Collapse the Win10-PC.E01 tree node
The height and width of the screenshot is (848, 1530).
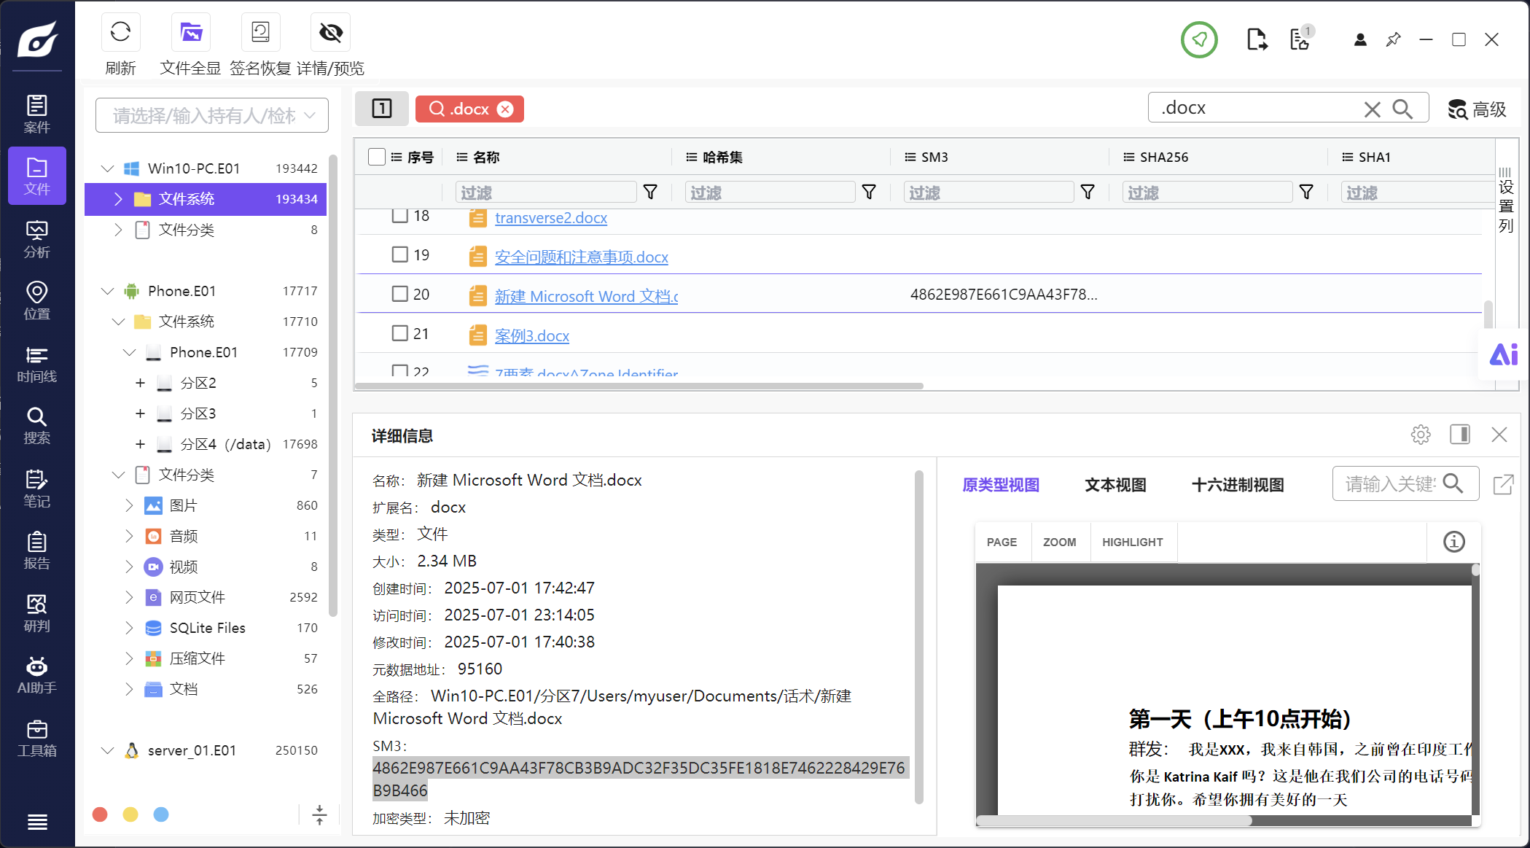[x=108, y=168]
